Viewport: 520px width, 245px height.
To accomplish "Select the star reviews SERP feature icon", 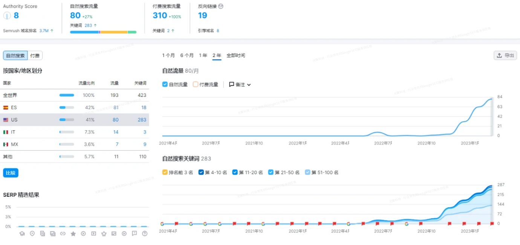I will 73,233.
